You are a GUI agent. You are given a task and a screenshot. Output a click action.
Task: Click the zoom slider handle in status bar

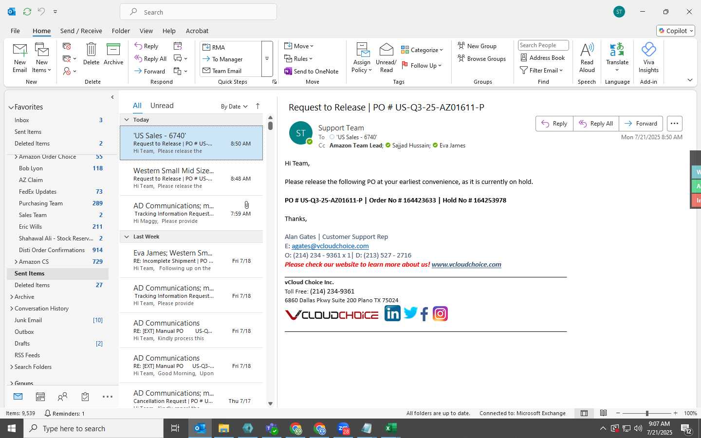pos(647,413)
